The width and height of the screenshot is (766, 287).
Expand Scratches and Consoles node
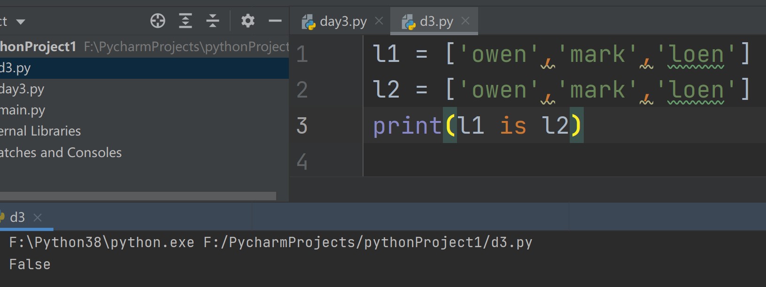click(61, 153)
